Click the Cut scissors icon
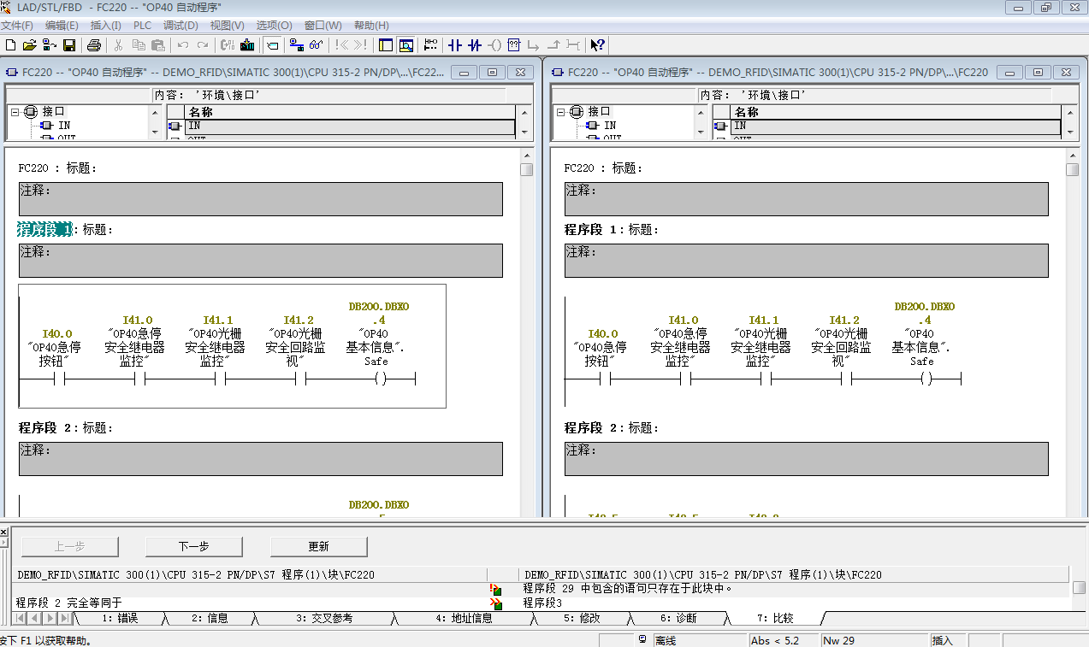 119,44
